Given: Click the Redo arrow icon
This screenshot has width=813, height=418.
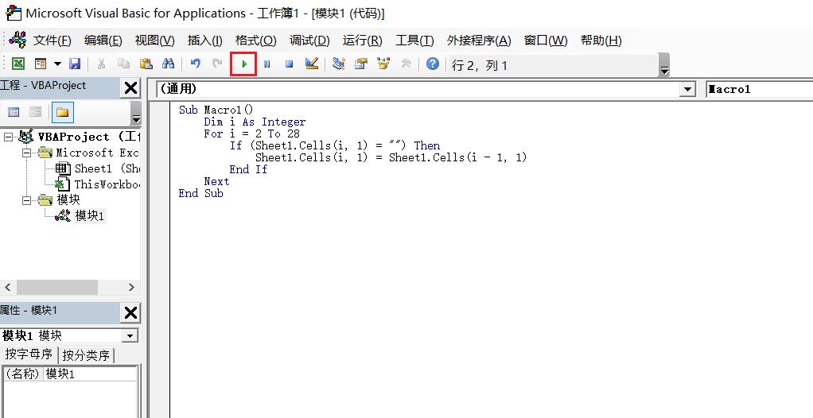Looking at the screenshot, I should point(217,64).
